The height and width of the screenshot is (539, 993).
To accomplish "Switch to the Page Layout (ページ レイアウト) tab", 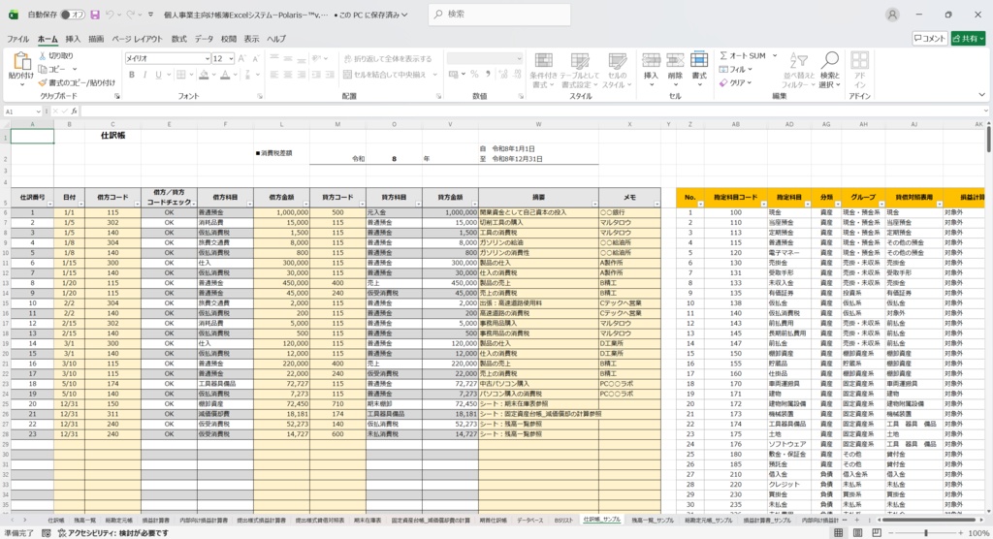I will (137, 39).
